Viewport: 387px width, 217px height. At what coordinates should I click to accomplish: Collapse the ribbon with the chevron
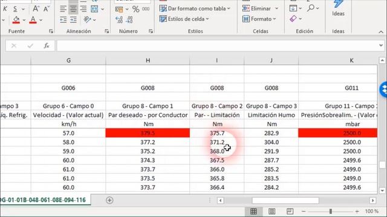point(381,32)
